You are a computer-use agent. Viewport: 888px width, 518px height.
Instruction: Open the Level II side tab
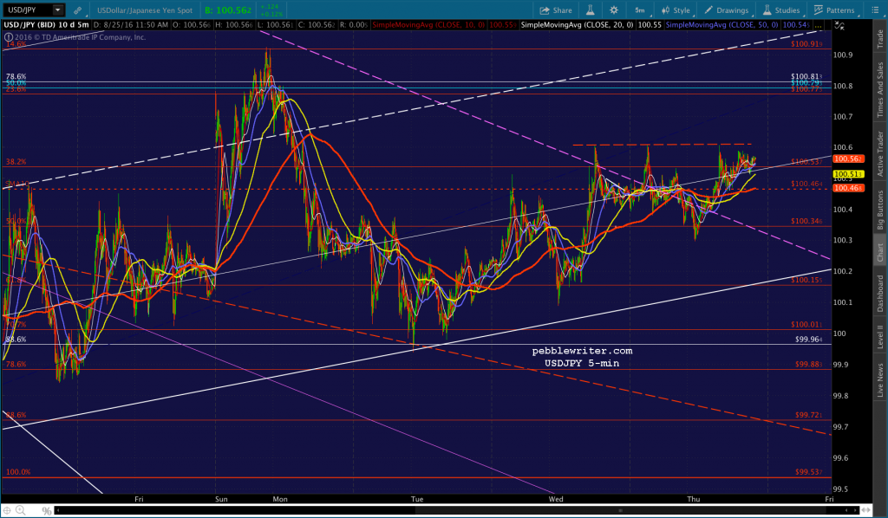880,336
